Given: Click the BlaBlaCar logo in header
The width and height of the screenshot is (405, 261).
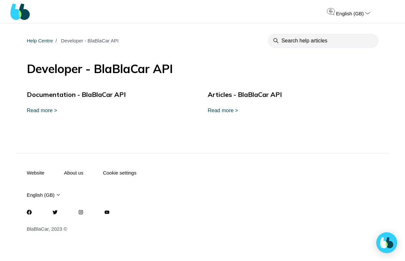Looking at the screenshot, I should (x=20, y=12).
